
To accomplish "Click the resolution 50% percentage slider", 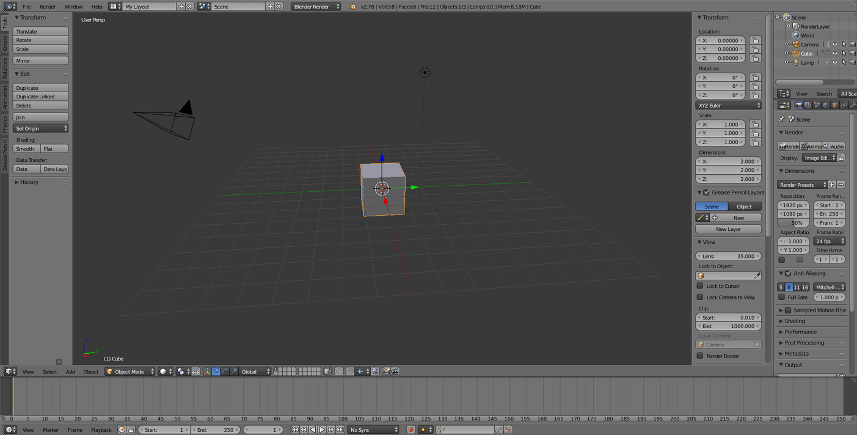I will coord(793,223).
